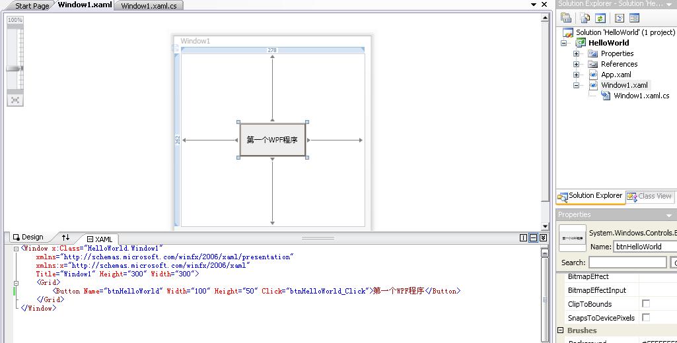The image size is (677, 343).
Task: Click the Show All Files toolbar icon
Action: (585, 18)
